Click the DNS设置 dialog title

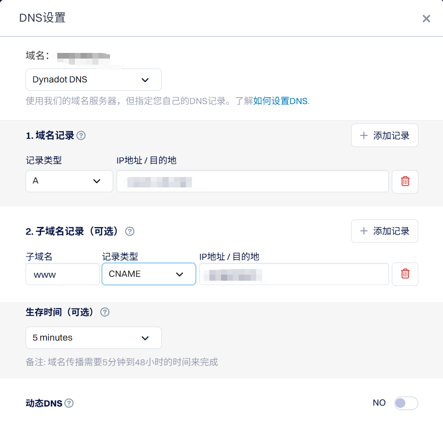click(42, 18)
